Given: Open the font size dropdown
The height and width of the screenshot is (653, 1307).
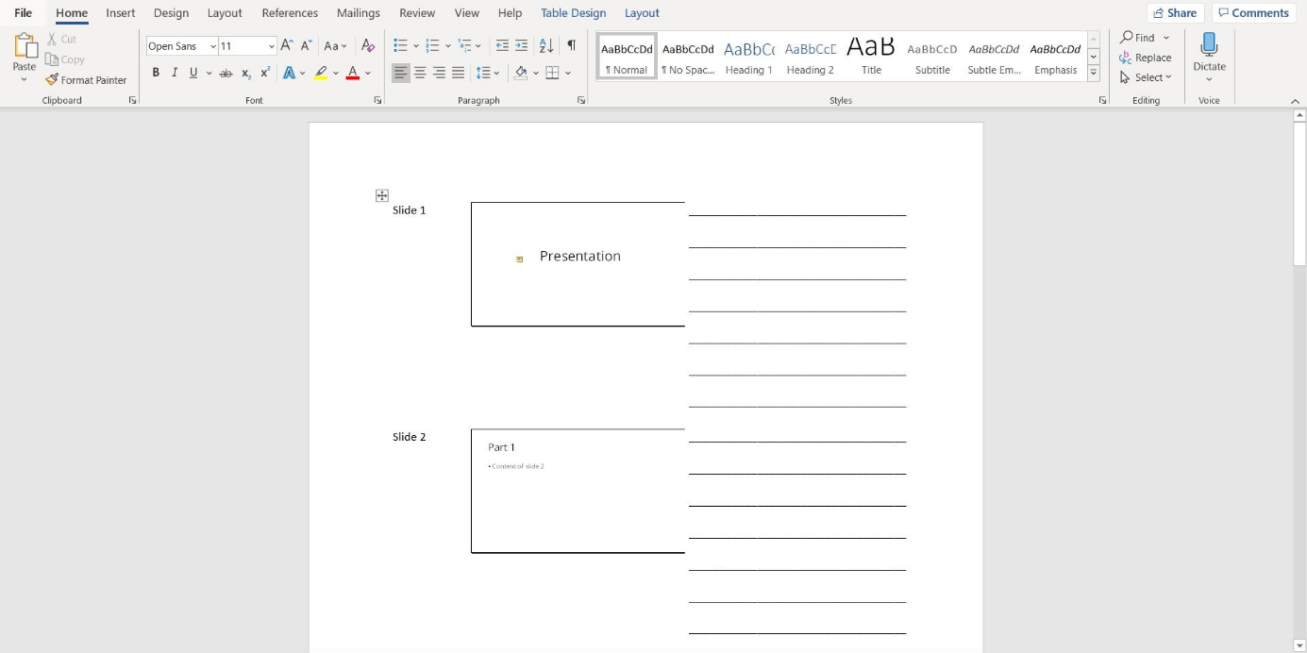Looking at the screenshot, I should 271,45.
